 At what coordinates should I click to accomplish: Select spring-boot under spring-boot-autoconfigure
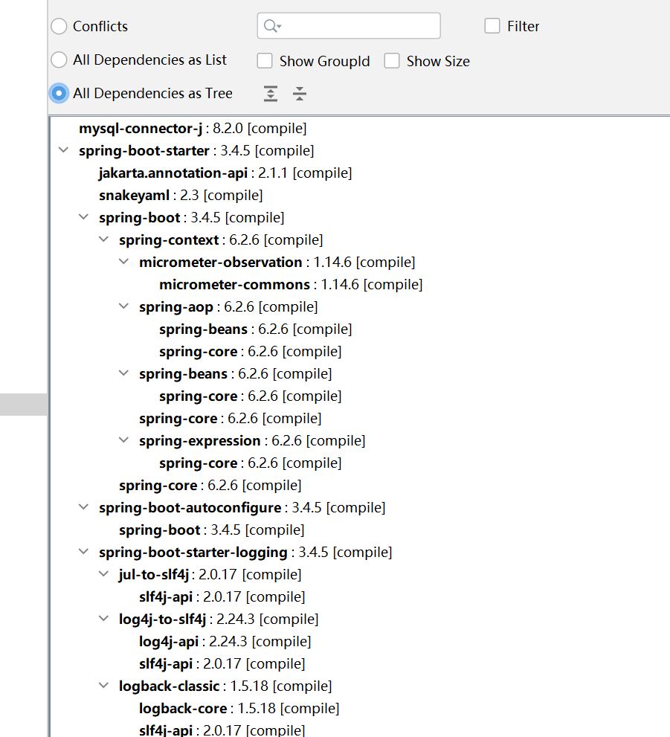point(211,530)
